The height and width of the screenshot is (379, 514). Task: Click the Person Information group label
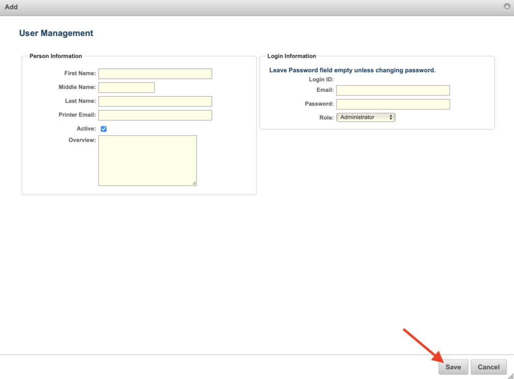coord(56,56)
